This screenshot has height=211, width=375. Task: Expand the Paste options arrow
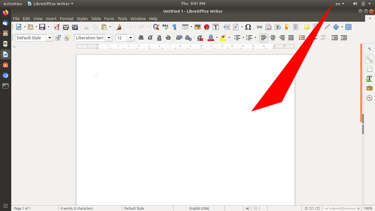tap(110, 27)
